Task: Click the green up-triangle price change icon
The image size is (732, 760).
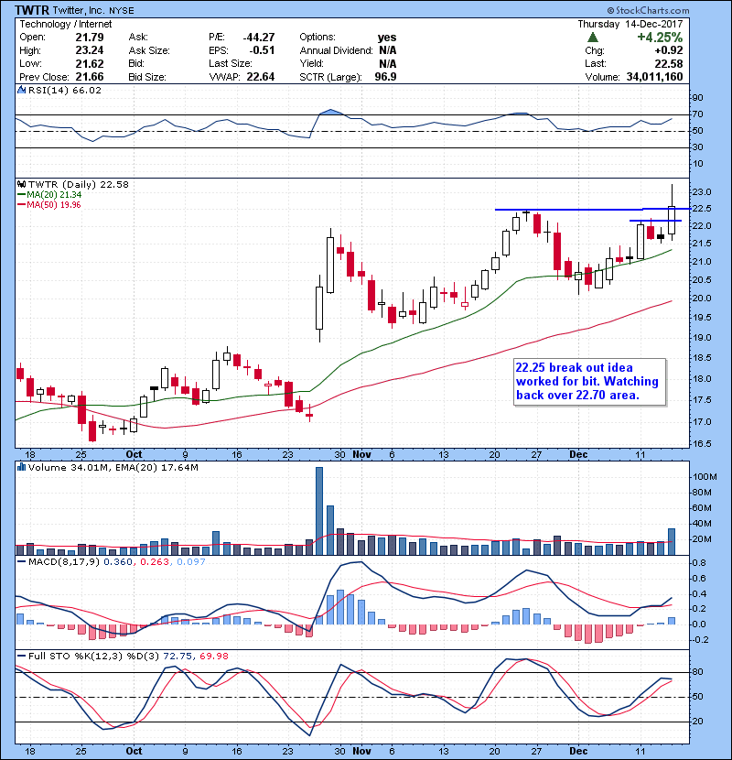Action: (x=593, y=38)
